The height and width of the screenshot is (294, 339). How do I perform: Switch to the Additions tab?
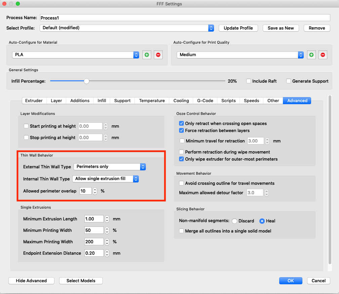point(80,101)
